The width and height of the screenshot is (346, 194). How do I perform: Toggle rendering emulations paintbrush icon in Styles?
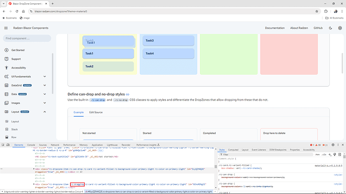(x=335, y=154)
